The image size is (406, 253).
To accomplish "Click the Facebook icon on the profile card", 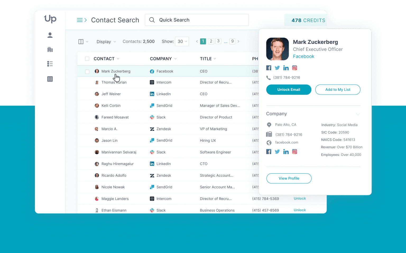I will [x=269, y=68].
